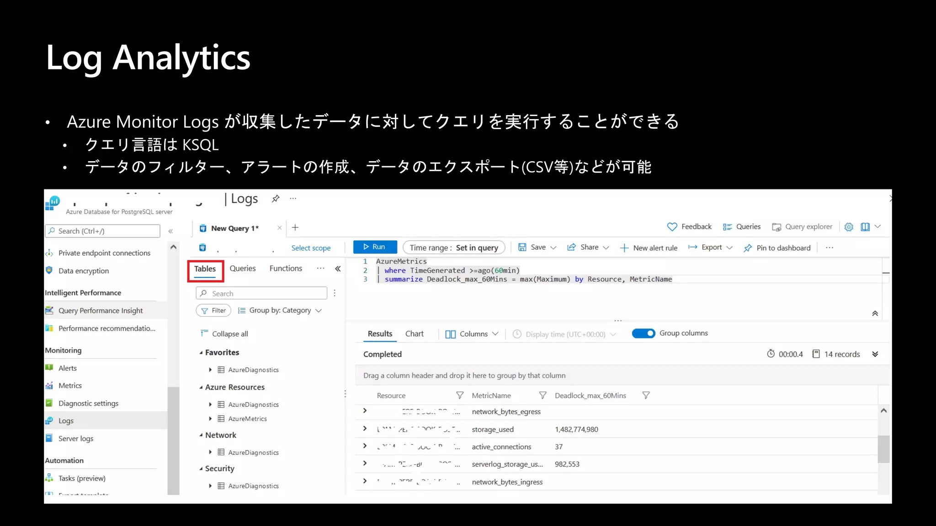Open the Share dropdown
This screenshot has width=936, height=526.
tap(588, 247)
